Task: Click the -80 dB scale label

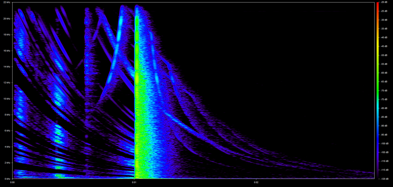Action: click(384, 108)
